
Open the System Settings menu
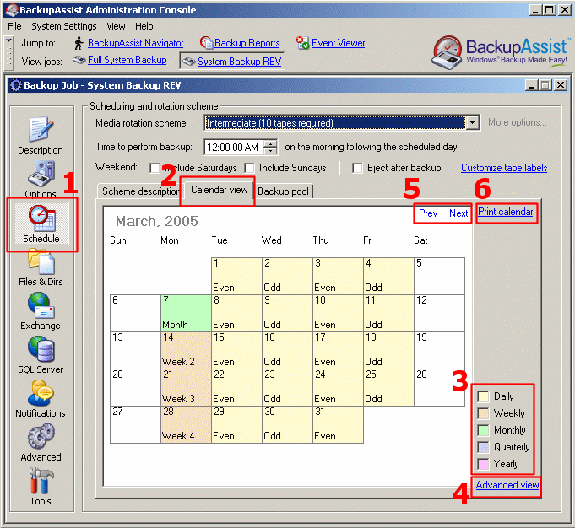tap(64, 26)
